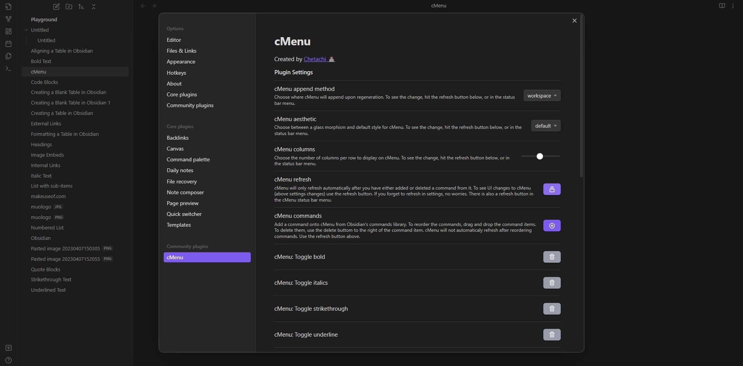Open vault switcher icon at bottom left
The height and width of the screenshot is (366, 743).
tap(9, 348)
